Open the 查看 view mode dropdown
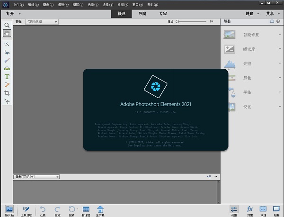This screenshot has width=284, height=217. (x=42, y=22)
